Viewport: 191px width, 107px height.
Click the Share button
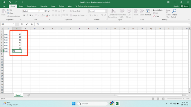(x=184, y=6)
